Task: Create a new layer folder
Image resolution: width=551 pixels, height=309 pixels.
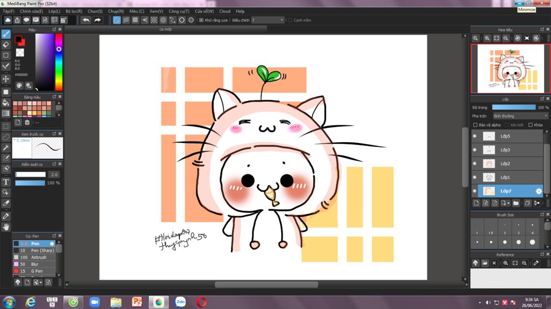Action: click(515, 203)
